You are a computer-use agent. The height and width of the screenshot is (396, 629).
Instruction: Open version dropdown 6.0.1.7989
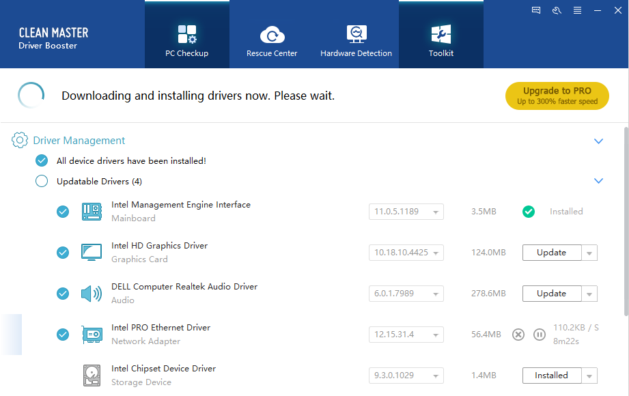pyautogui.click(x=406, y=294)
